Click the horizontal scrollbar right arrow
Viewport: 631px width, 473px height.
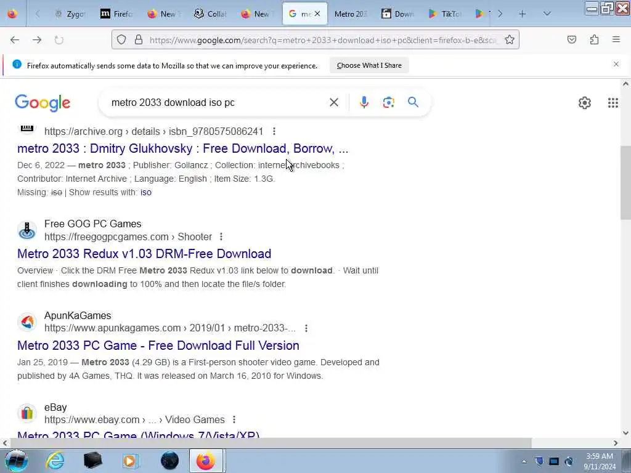616,443
